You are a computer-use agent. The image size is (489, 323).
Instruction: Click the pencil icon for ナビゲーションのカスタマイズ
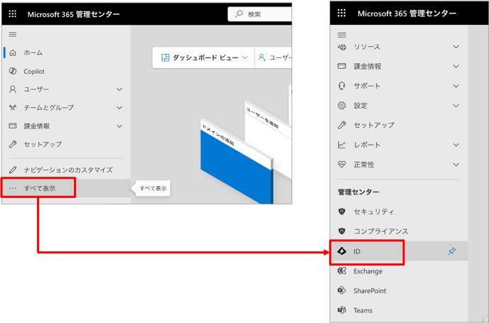click(x=13, y=170)
